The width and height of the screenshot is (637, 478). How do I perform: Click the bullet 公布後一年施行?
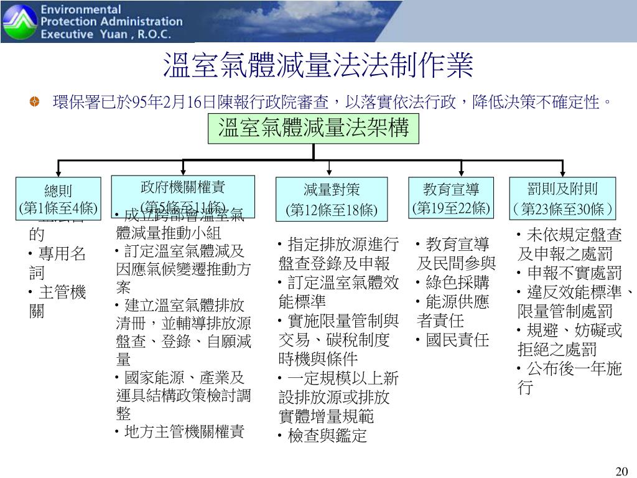(570, 378)
